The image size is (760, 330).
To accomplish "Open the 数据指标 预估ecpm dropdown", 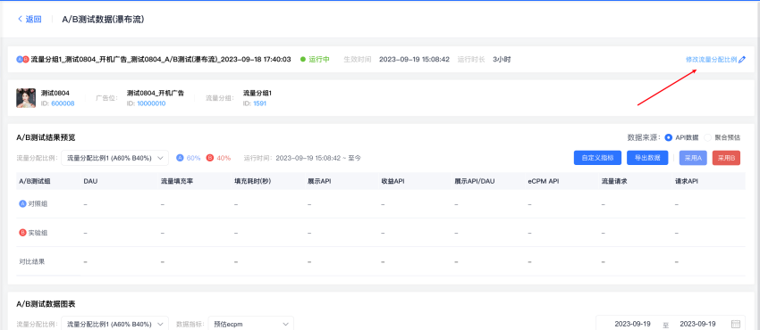I will pyautogui.click(x=251, y=324).
